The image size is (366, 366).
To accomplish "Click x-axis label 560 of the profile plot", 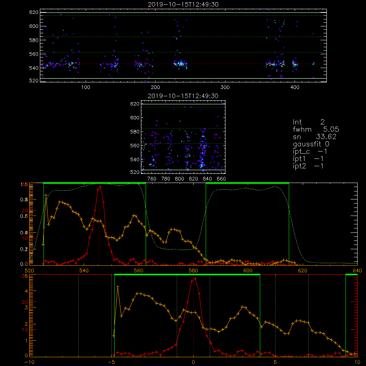I will (x=139, y=271).
